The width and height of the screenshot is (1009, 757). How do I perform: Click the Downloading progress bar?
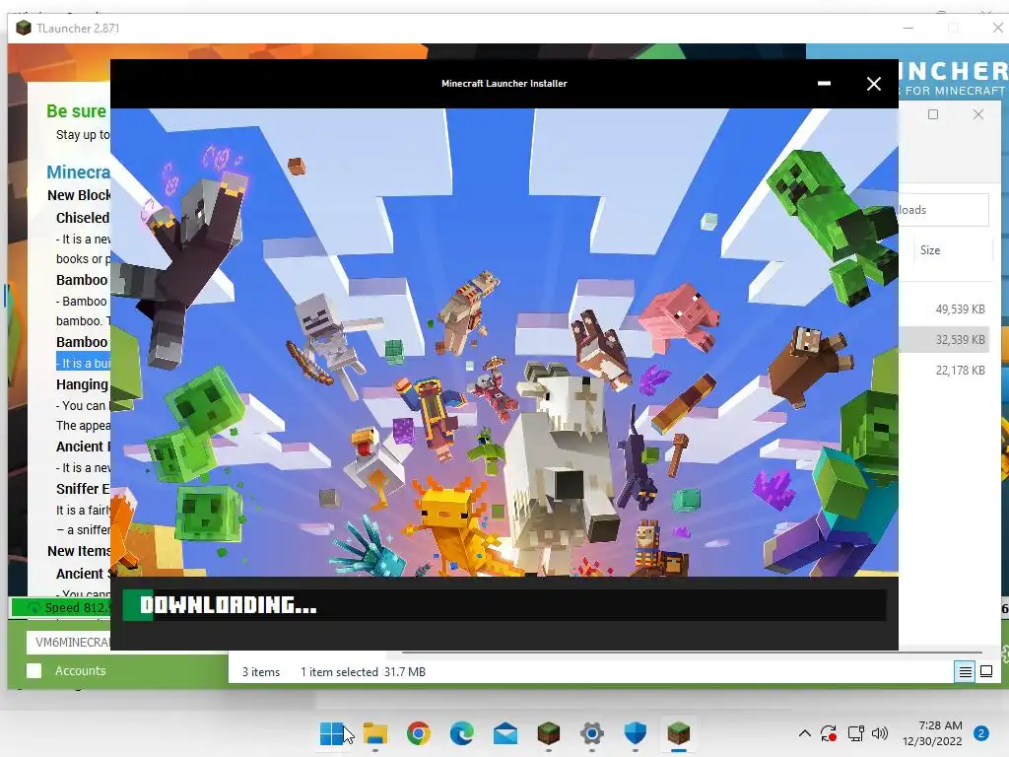[x=504, y=606]
